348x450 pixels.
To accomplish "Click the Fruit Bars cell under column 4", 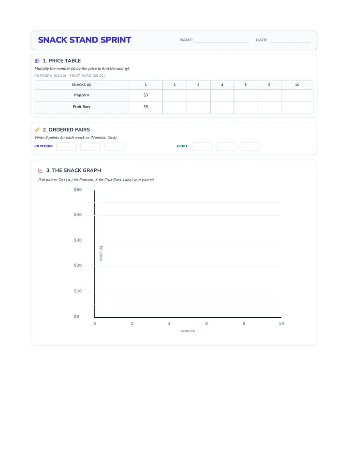I will (x=222, y=108).
